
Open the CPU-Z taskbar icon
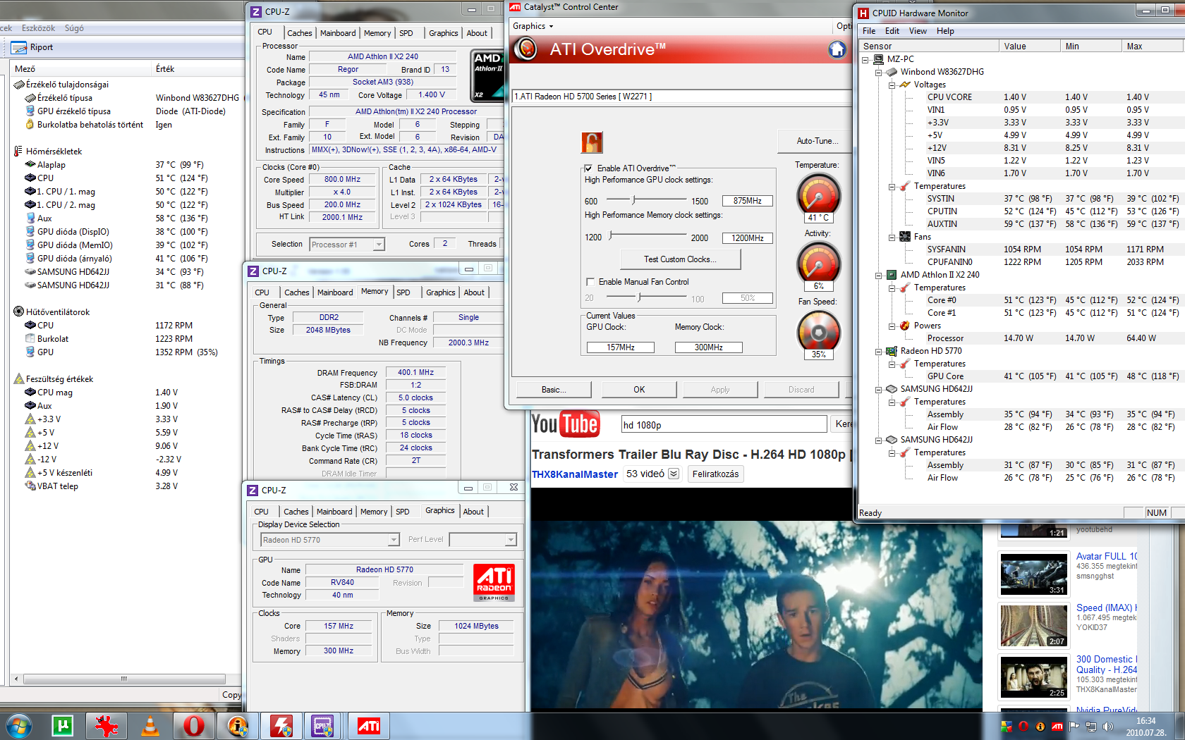click(323, 726)
